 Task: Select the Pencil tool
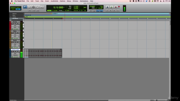coord(42,7)
